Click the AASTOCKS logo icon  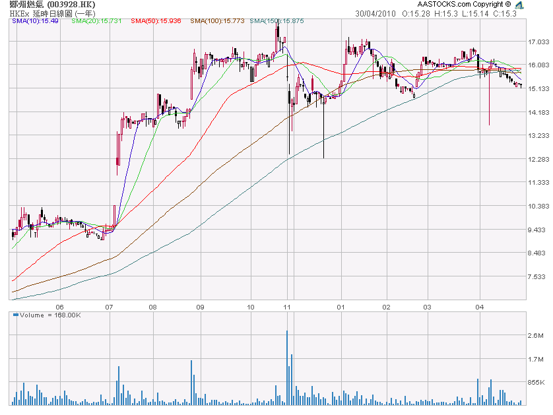click(x=519, y=5)
